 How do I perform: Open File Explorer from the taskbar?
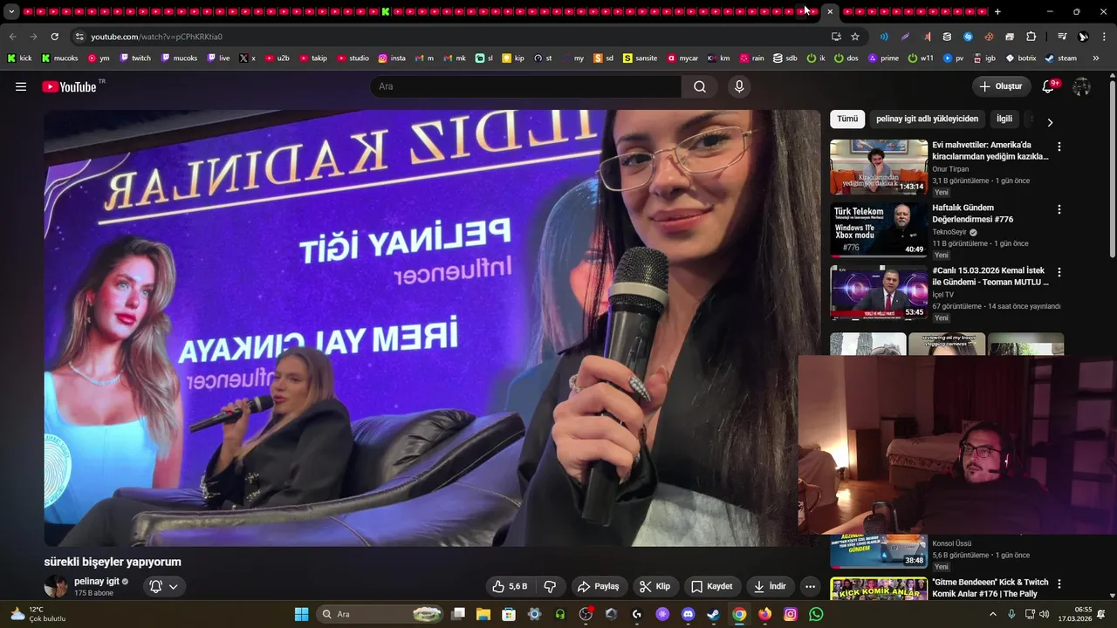pyautogui.click(x=483, y=614)
